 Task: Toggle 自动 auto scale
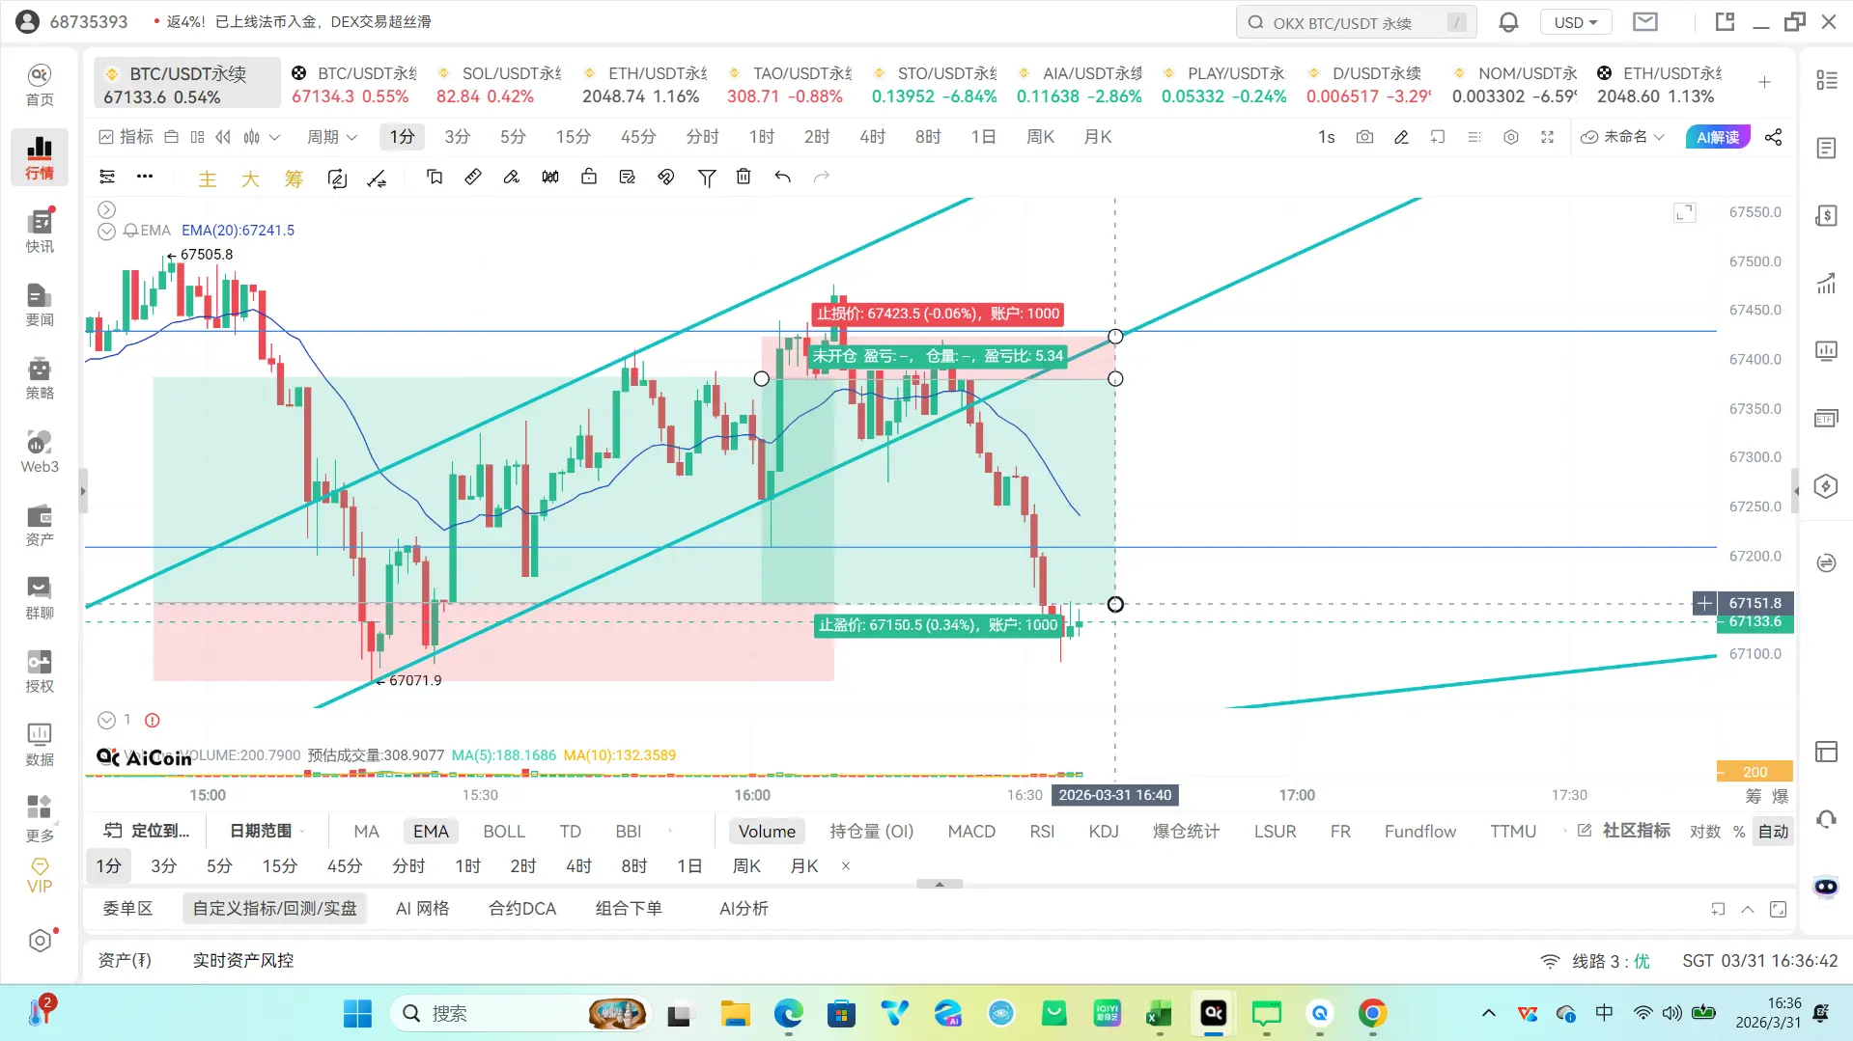[x=1773, y=832]
